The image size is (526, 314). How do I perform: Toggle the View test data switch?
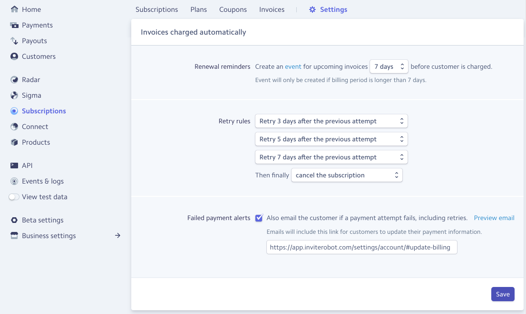[x=14, y=197]
